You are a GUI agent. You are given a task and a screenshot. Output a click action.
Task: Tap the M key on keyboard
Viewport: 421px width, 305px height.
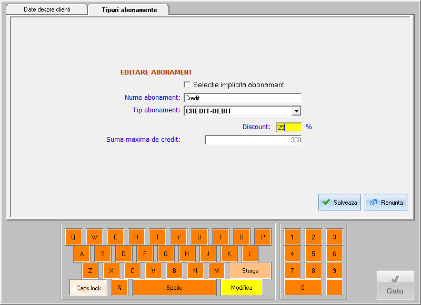[216, 271]
